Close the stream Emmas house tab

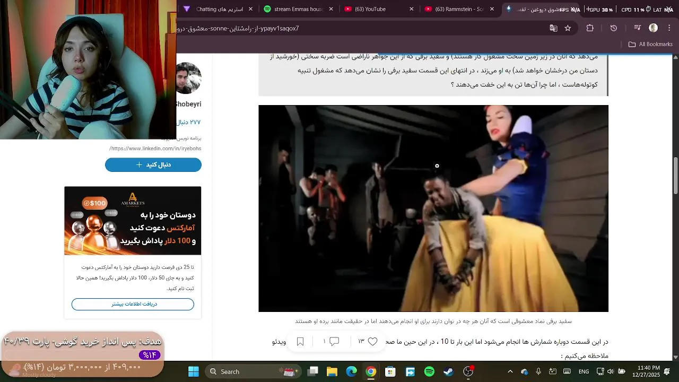(331, 9)
